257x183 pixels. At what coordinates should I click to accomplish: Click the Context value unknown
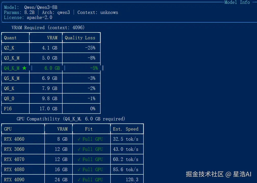click(x=109, y=12)
